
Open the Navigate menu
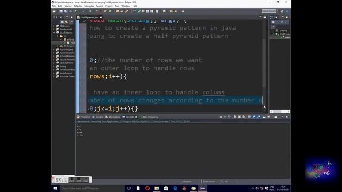[89, 6]
